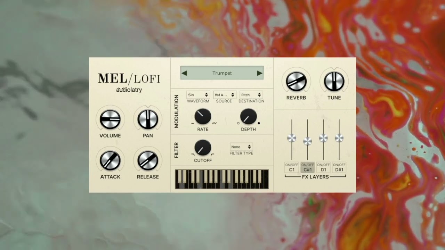Open the Filter Type dropdown set to None
445x250 pixels.
click(241, 147)
